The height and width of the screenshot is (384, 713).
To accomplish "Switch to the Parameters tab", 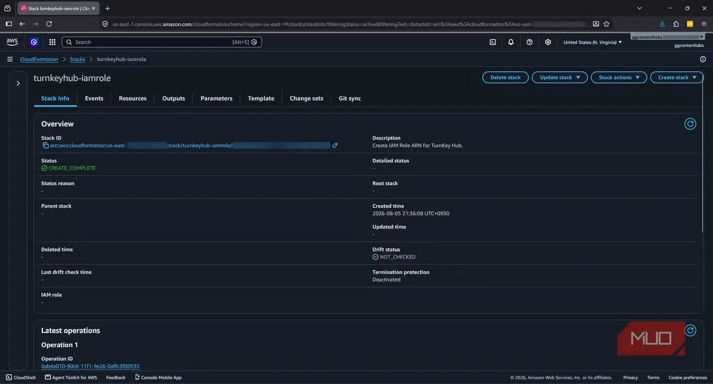I will 217,99.
